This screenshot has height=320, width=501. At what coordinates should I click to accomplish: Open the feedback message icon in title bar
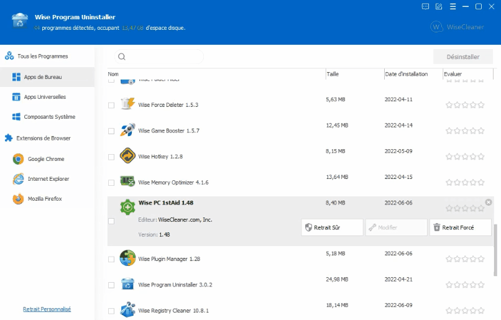[425, 6]
